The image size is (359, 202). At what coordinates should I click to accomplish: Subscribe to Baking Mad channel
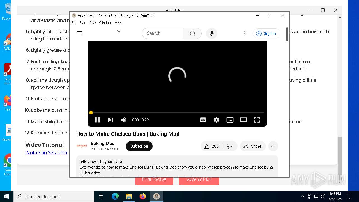139,146
